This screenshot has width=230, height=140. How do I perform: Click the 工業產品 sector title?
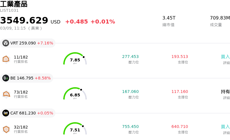14,4
